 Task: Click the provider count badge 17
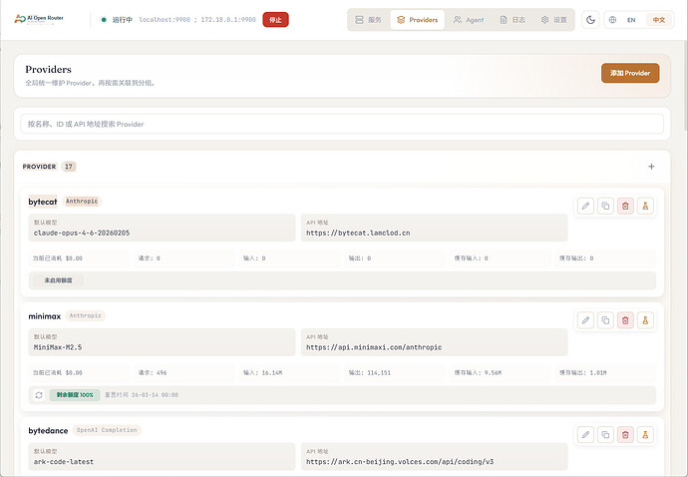click(x=69, y=167)
